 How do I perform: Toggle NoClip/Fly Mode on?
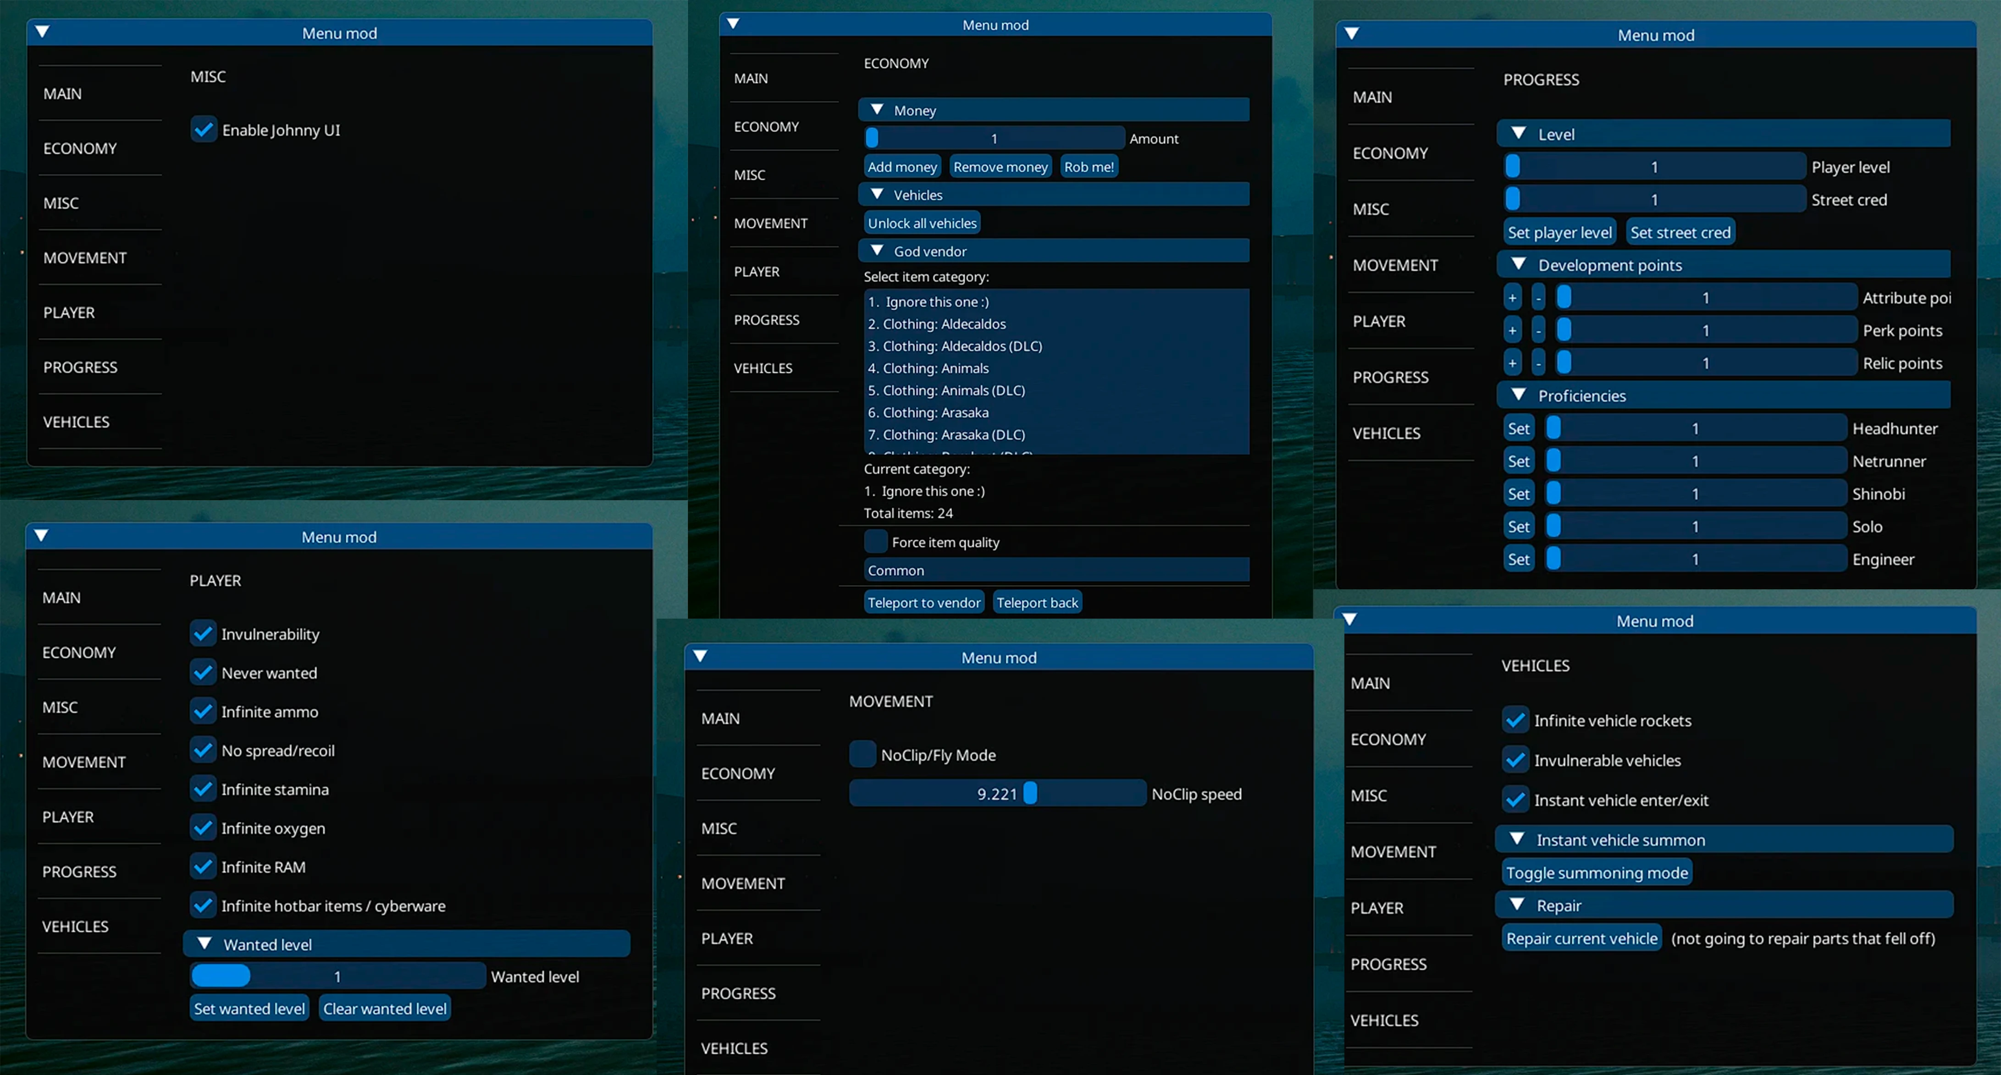coord(862,754)
